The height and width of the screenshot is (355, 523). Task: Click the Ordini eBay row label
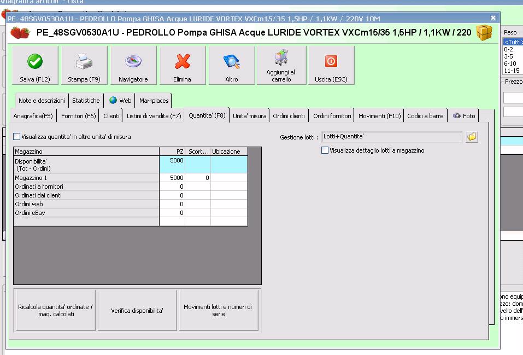(x=86, y=213)
